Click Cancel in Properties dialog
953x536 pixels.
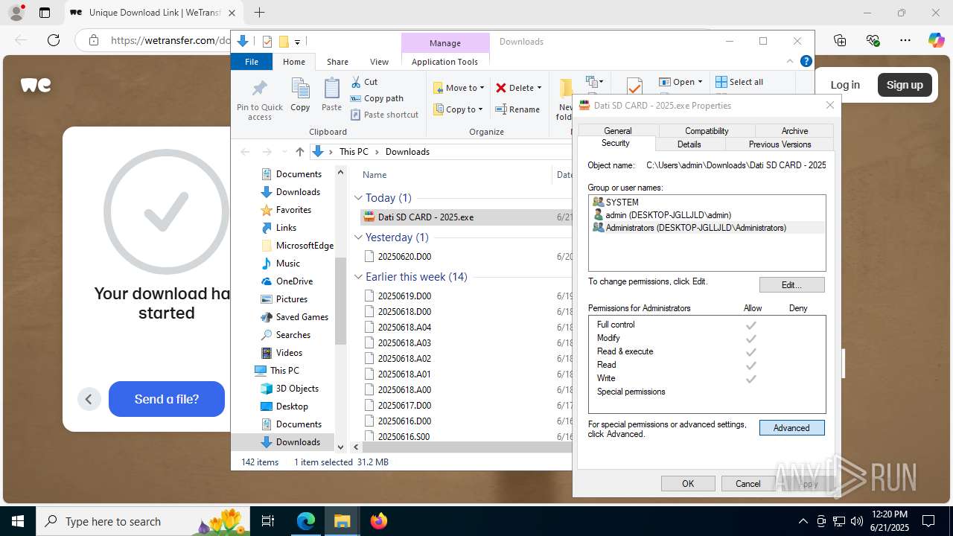coord(748,484)
